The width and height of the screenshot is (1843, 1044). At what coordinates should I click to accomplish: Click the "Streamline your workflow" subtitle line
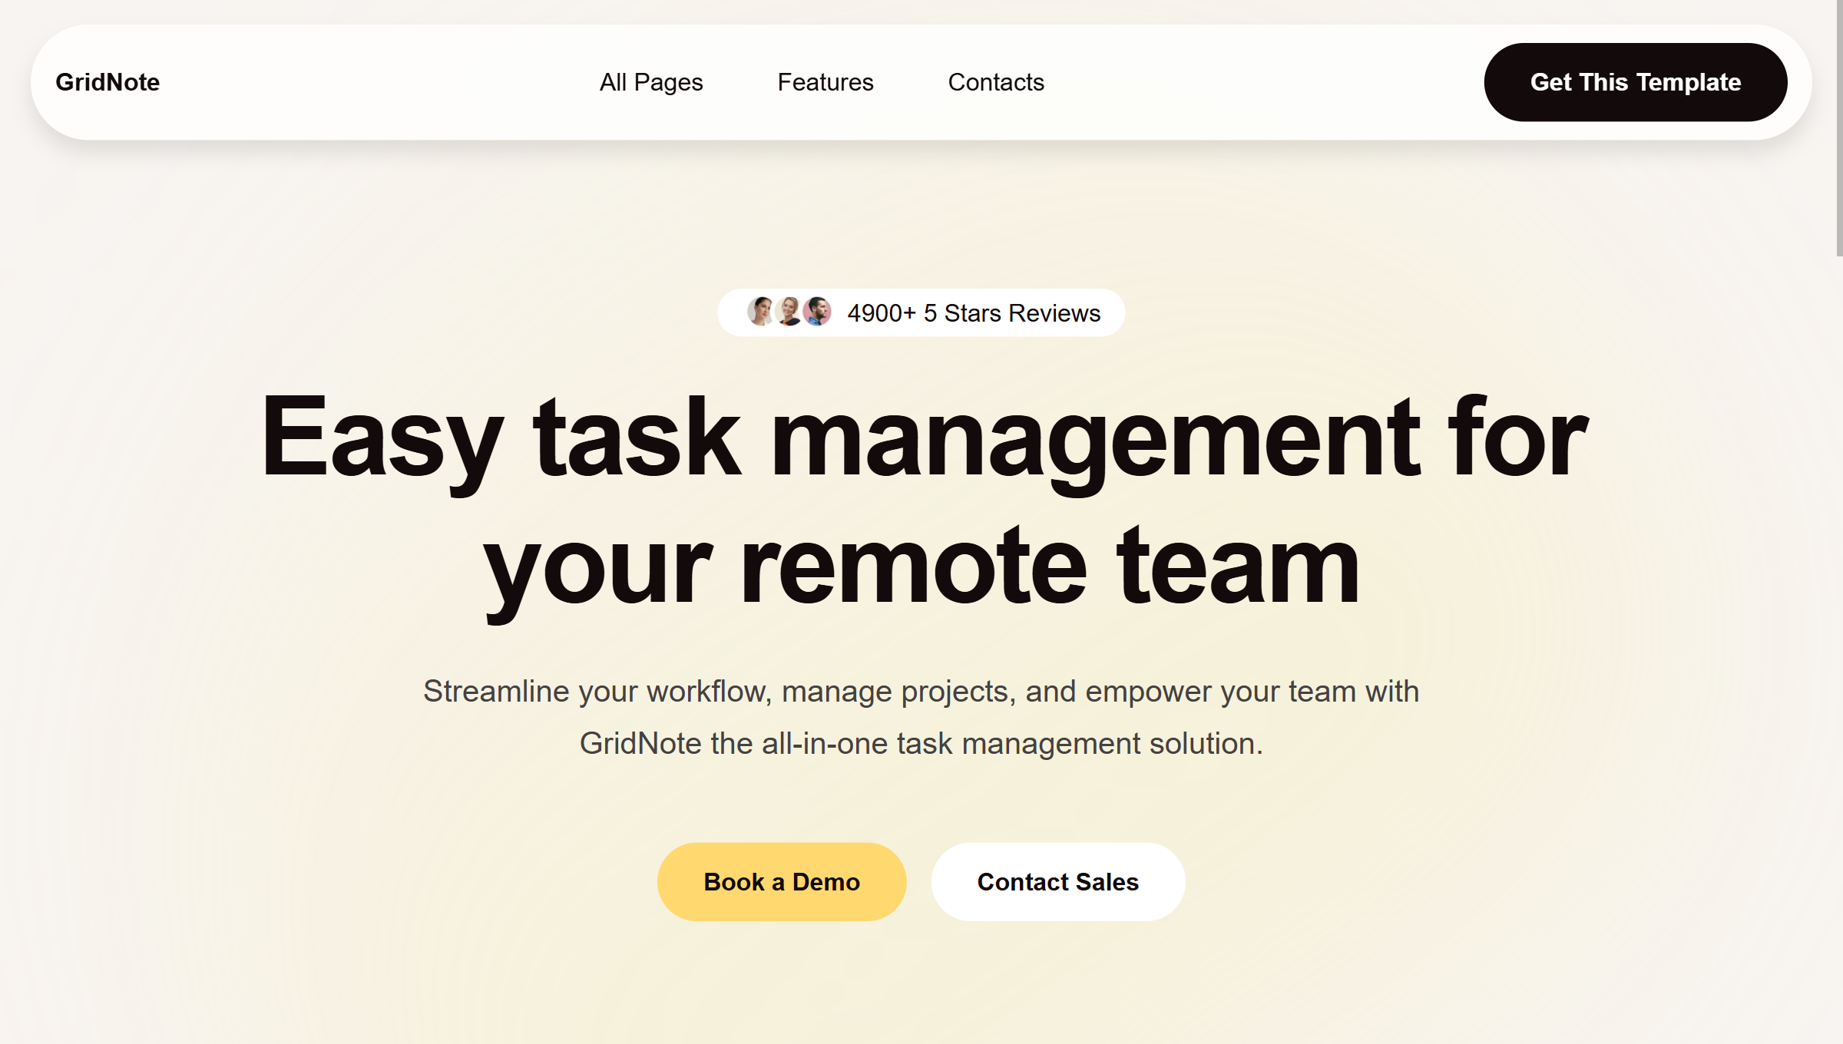[921, 692]
